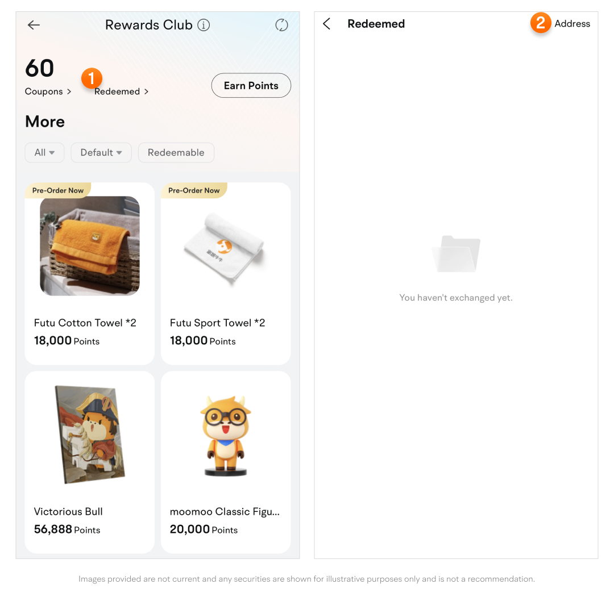Tap Pre-Order Now tag on Cotton Towel
The width and height of the screenshot is (614, 596).
pos(58,190)
